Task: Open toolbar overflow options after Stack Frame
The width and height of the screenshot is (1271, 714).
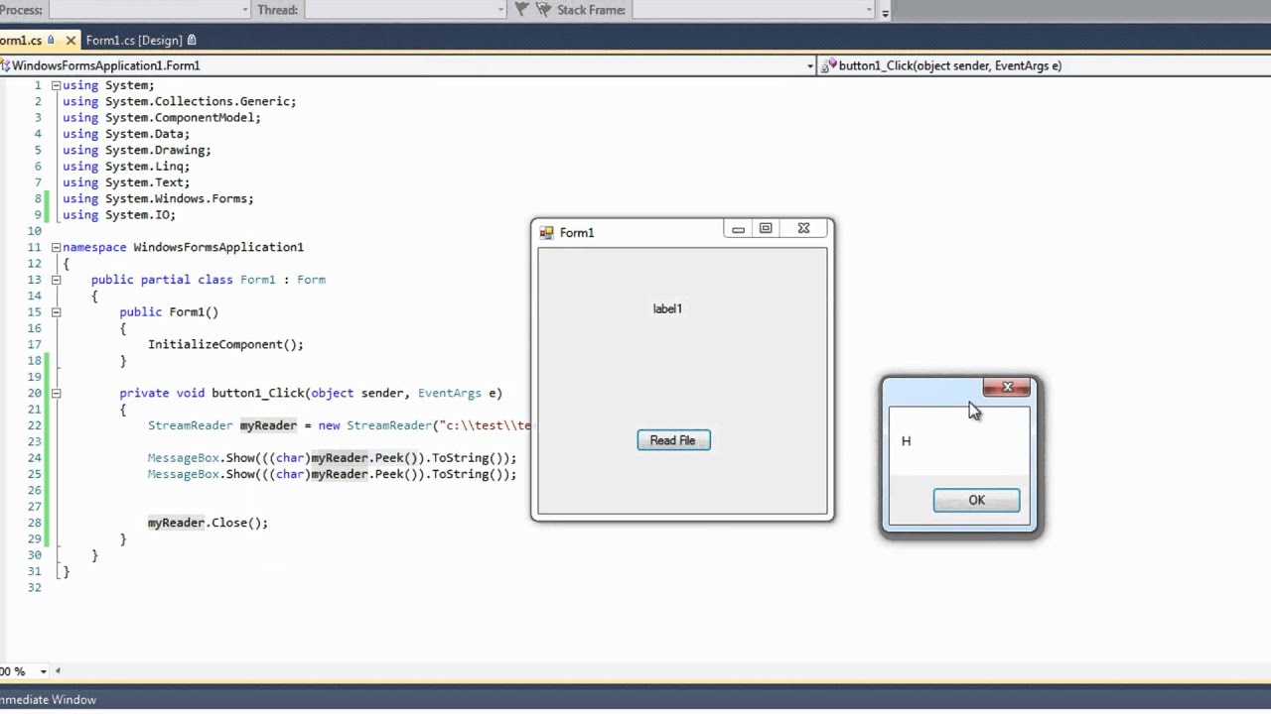Action: [885, 11]
